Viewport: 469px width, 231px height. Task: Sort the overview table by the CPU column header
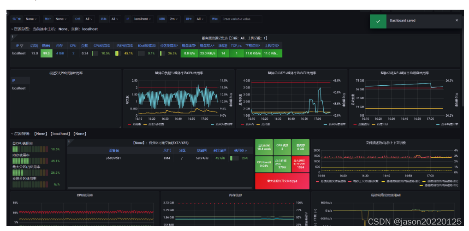(73, 46)
